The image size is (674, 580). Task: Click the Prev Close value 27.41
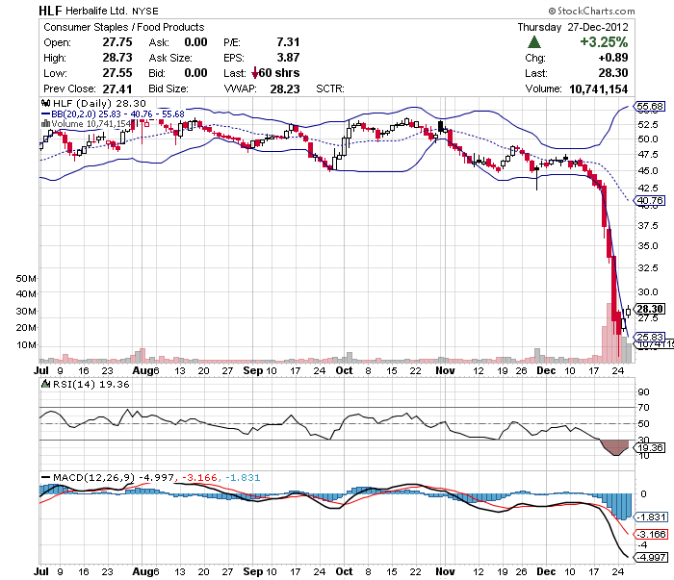pyautogui.click(x=117, y=88)
